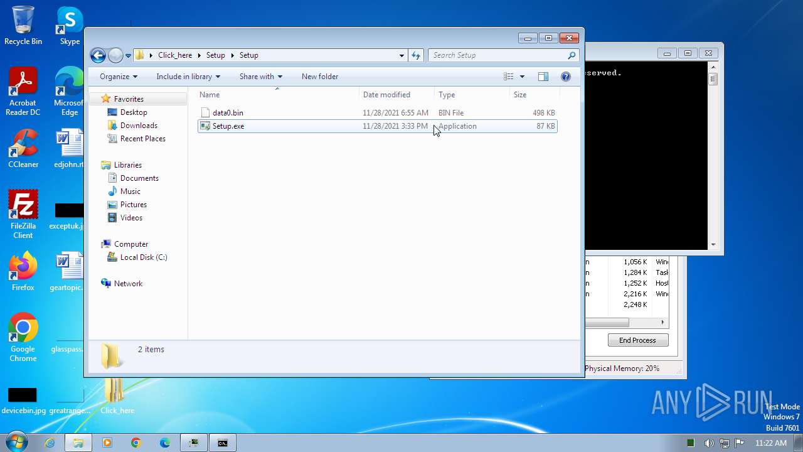The image size is (803, 452).
Task: Select Libraries in navigation pane
Action: click(x=128, y=165)
